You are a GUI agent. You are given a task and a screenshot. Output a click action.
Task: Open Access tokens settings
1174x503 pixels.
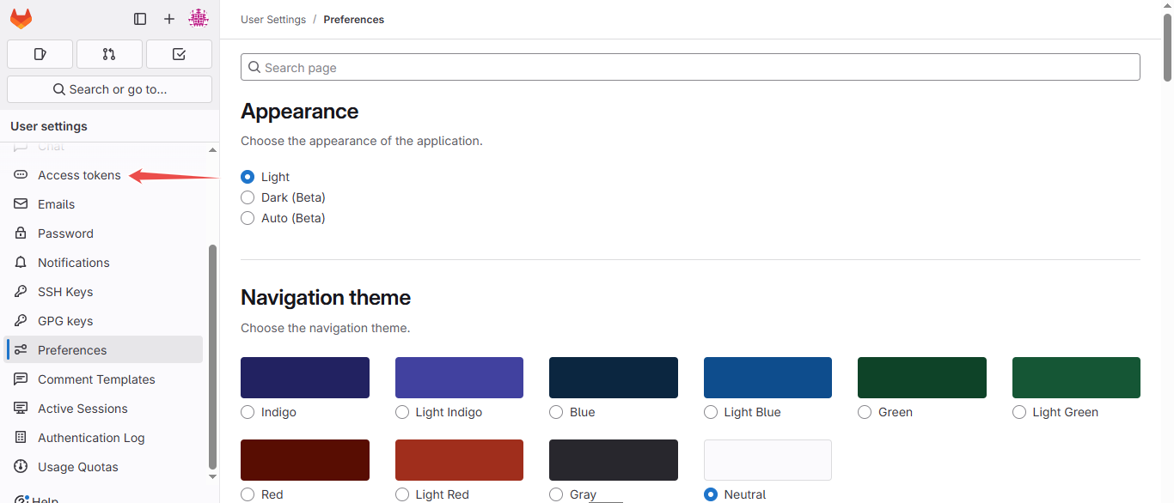(x=77, y=174)
